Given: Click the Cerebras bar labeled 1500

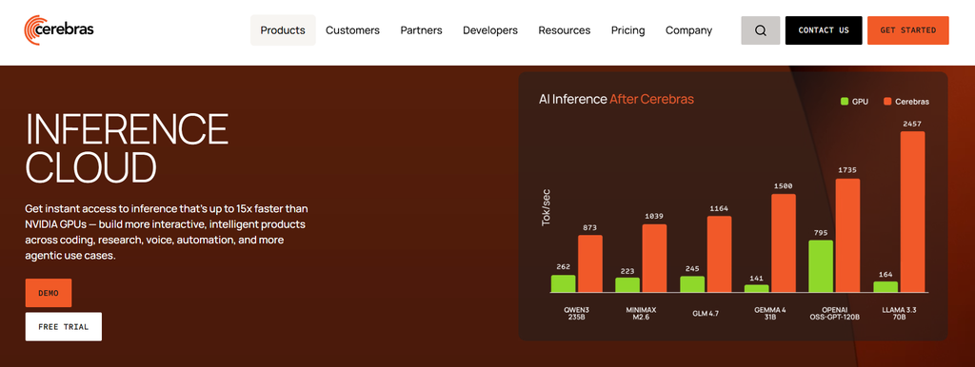Looking at the screenshot, I should [784, 243].
